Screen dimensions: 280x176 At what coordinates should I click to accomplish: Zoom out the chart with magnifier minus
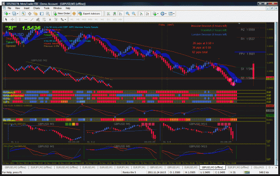click(x=134, y=13)
